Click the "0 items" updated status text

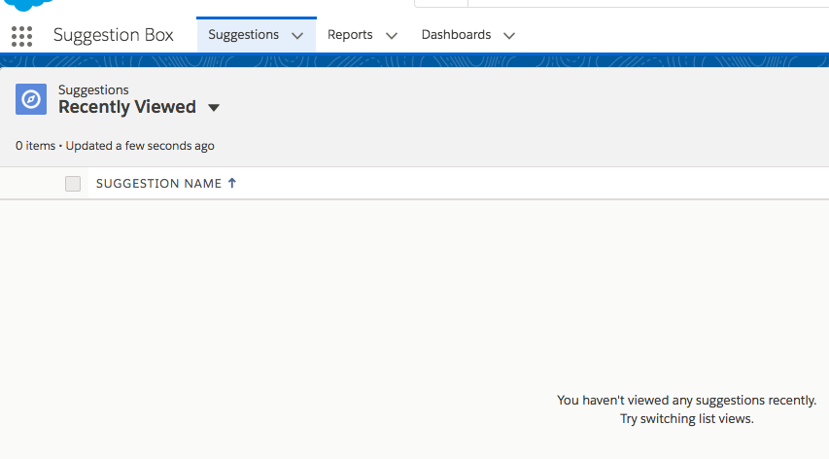click(x=115, y=146)
